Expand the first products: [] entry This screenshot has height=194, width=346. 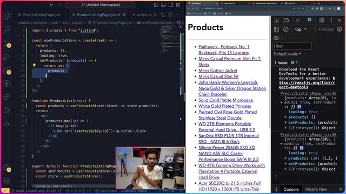click(285, 117)
